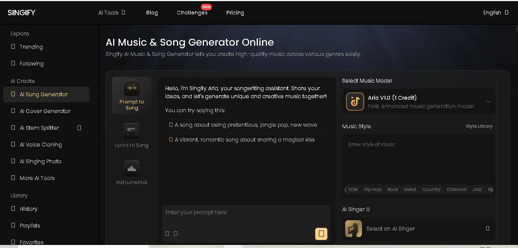
Task: Click the SINGIFY logo
Action: coord(22,13)
